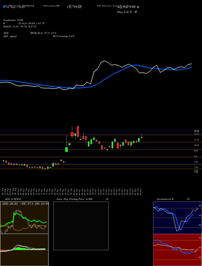This screenshot has height=266, width=202.
Task: Click the 'MACD: 11.31, 10.74, 0.57 D' line
Action: coord(20,27)
